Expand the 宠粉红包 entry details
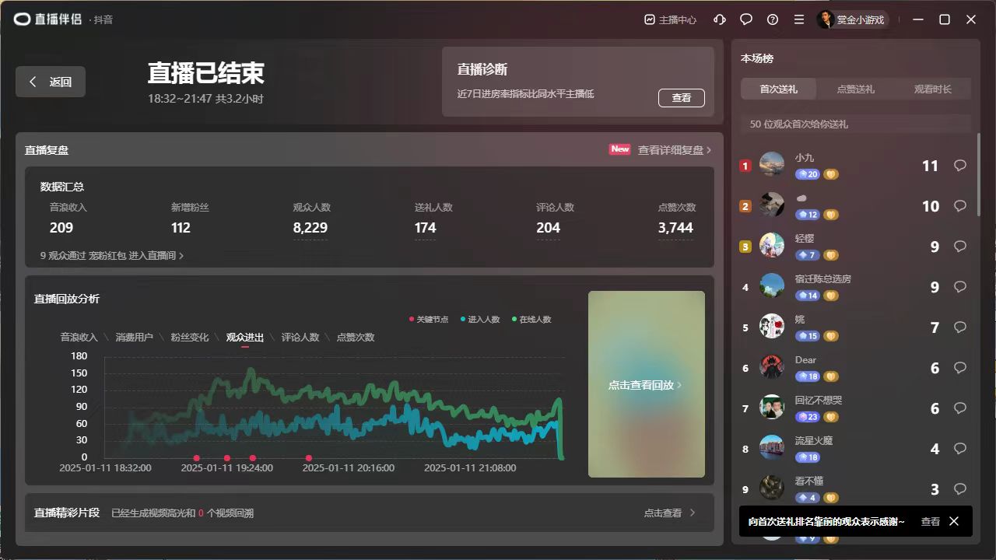996x560 pixels. (111, 255)
